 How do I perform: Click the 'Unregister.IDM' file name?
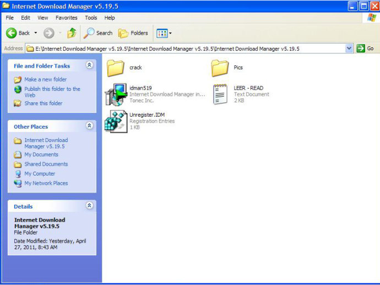coord(147,115)
